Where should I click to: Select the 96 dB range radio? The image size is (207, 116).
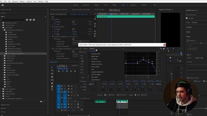pos(142,95)
